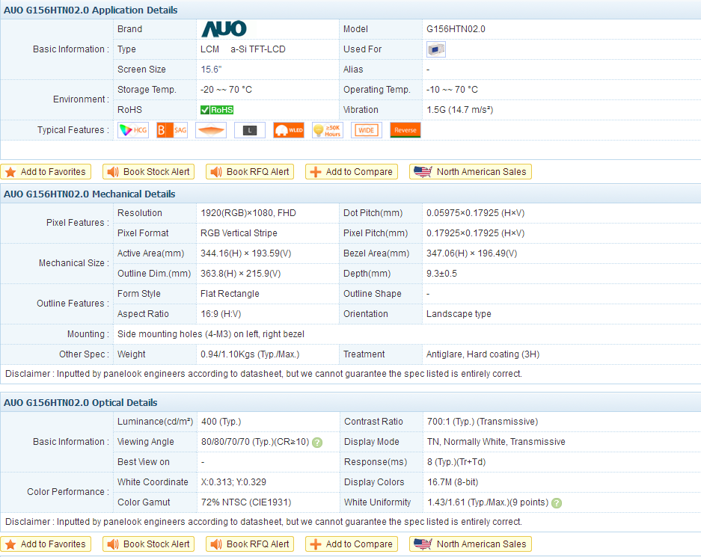Open help icon beside Viewing Angle value

point(317,443)
